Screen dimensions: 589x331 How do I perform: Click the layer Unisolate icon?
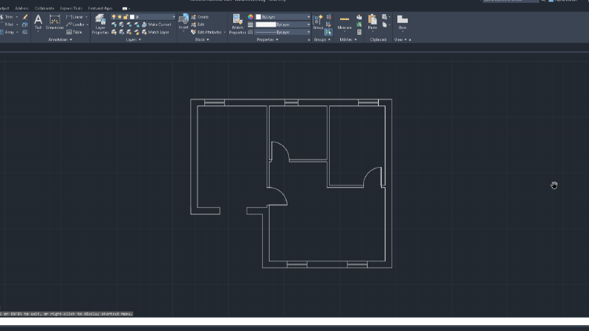click(121, 32)
